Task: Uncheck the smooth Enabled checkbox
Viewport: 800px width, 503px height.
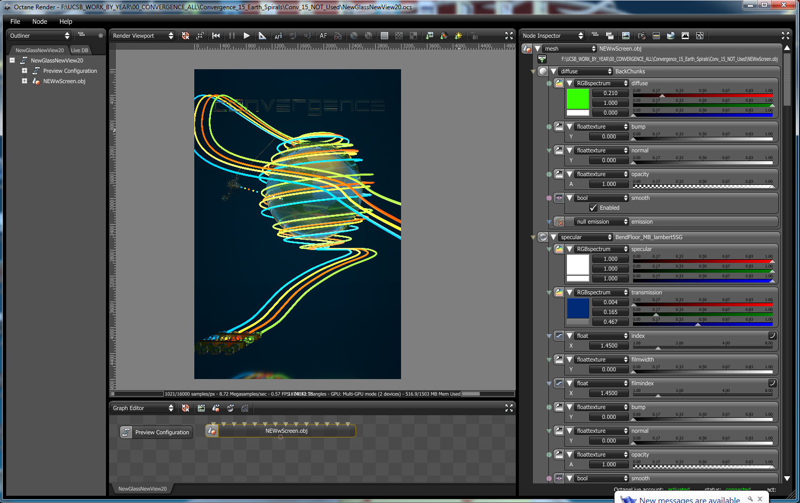Action: pos(593,208)
